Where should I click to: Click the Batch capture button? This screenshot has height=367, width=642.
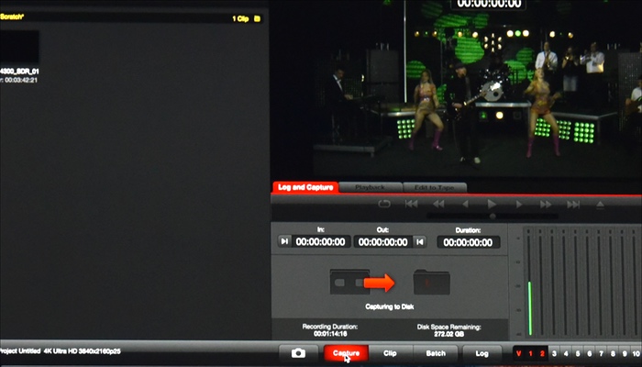[x=436, y=352]
